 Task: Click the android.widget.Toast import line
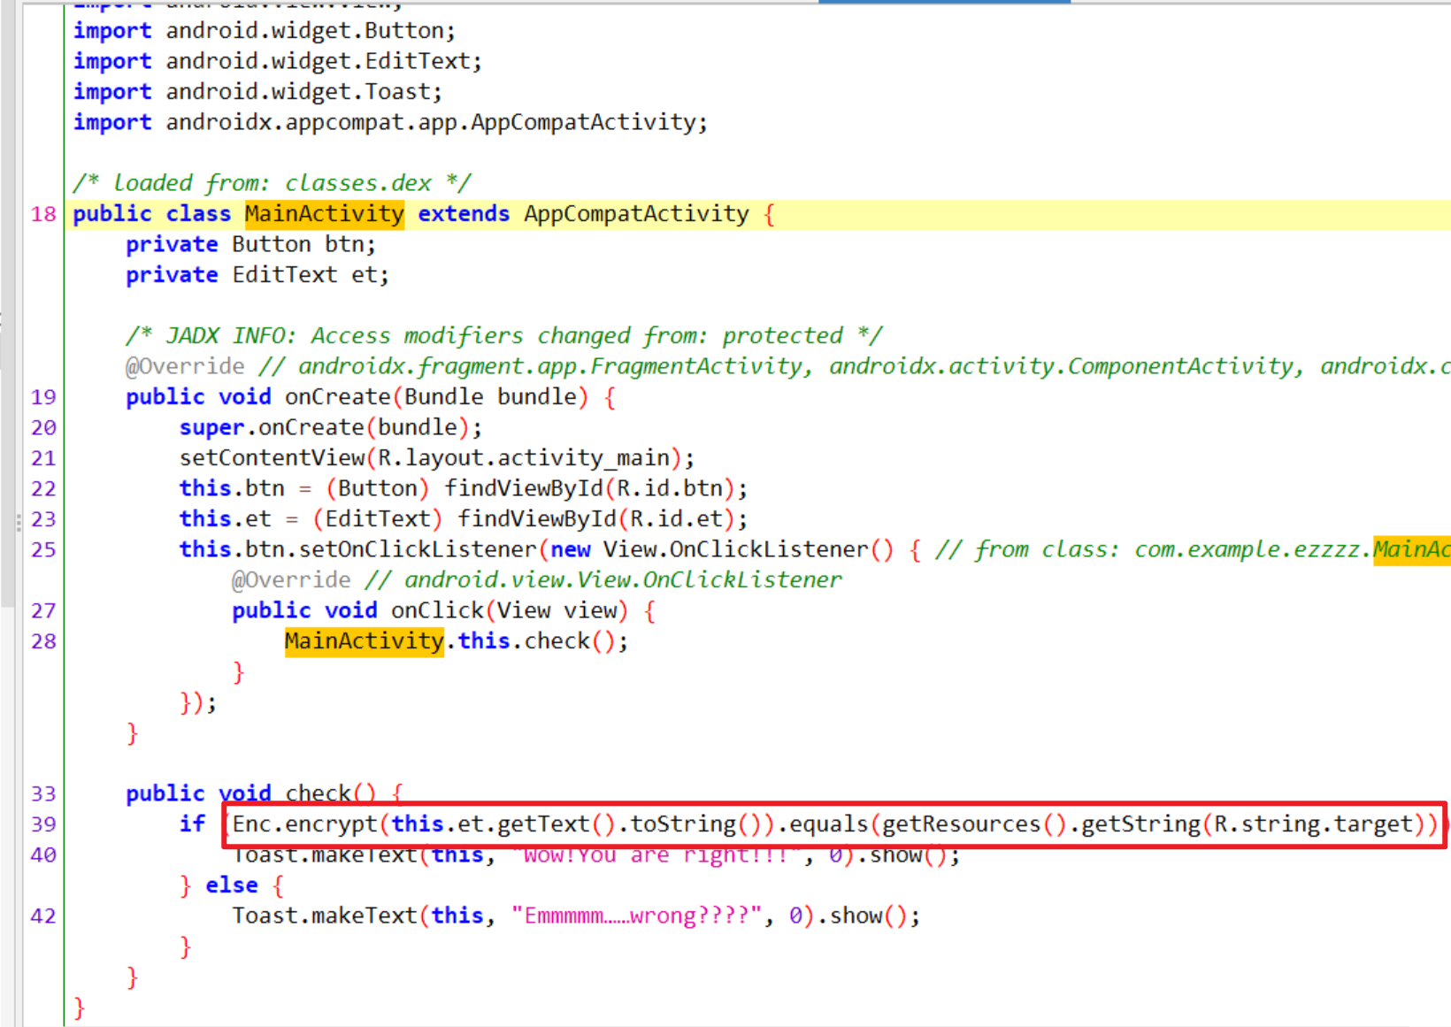(x=257, y=92)
